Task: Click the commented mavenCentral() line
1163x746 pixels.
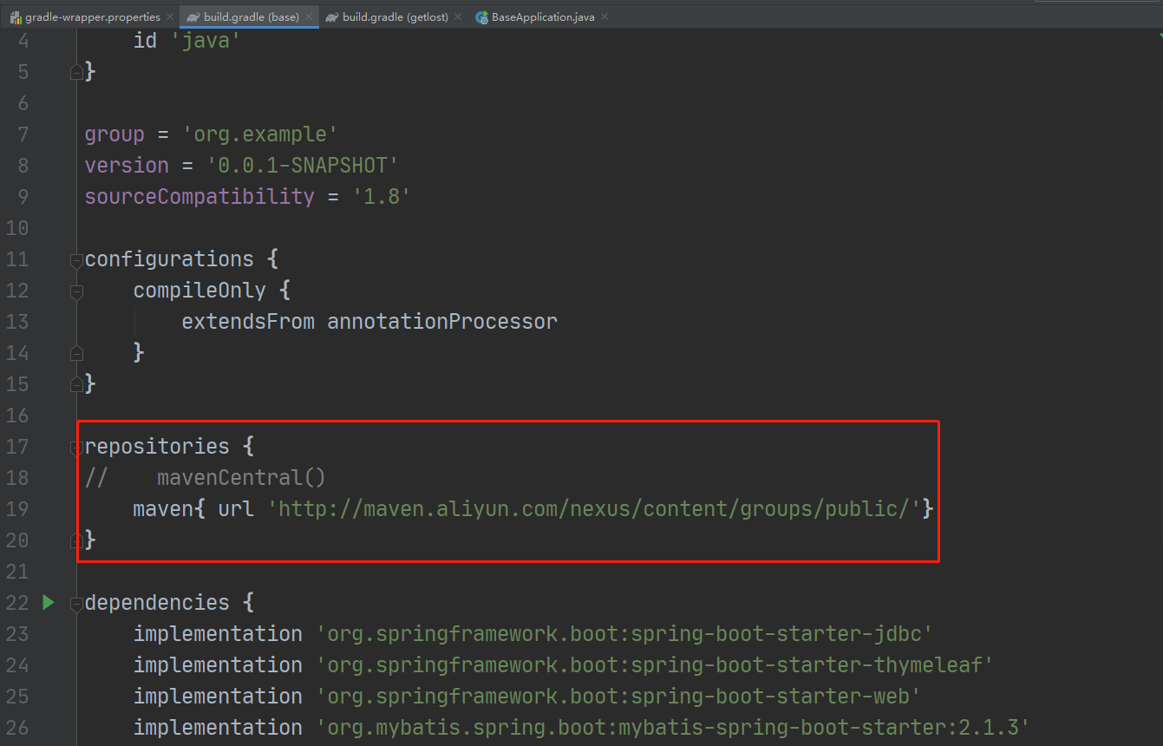Action: (x=206, y=477)
